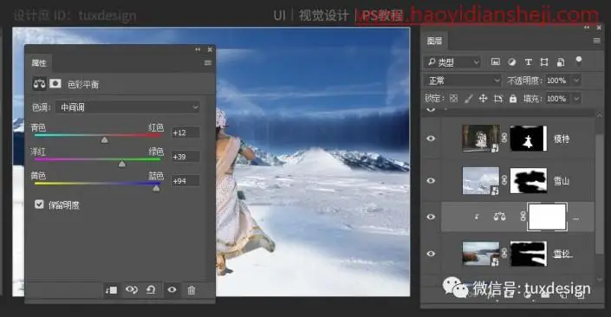
Task: Lock position move icon
Action: point(483,99)
